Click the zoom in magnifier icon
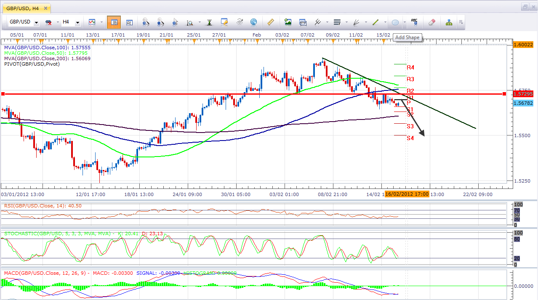This screenshot has width=538, height=300. tap(146, 22)
